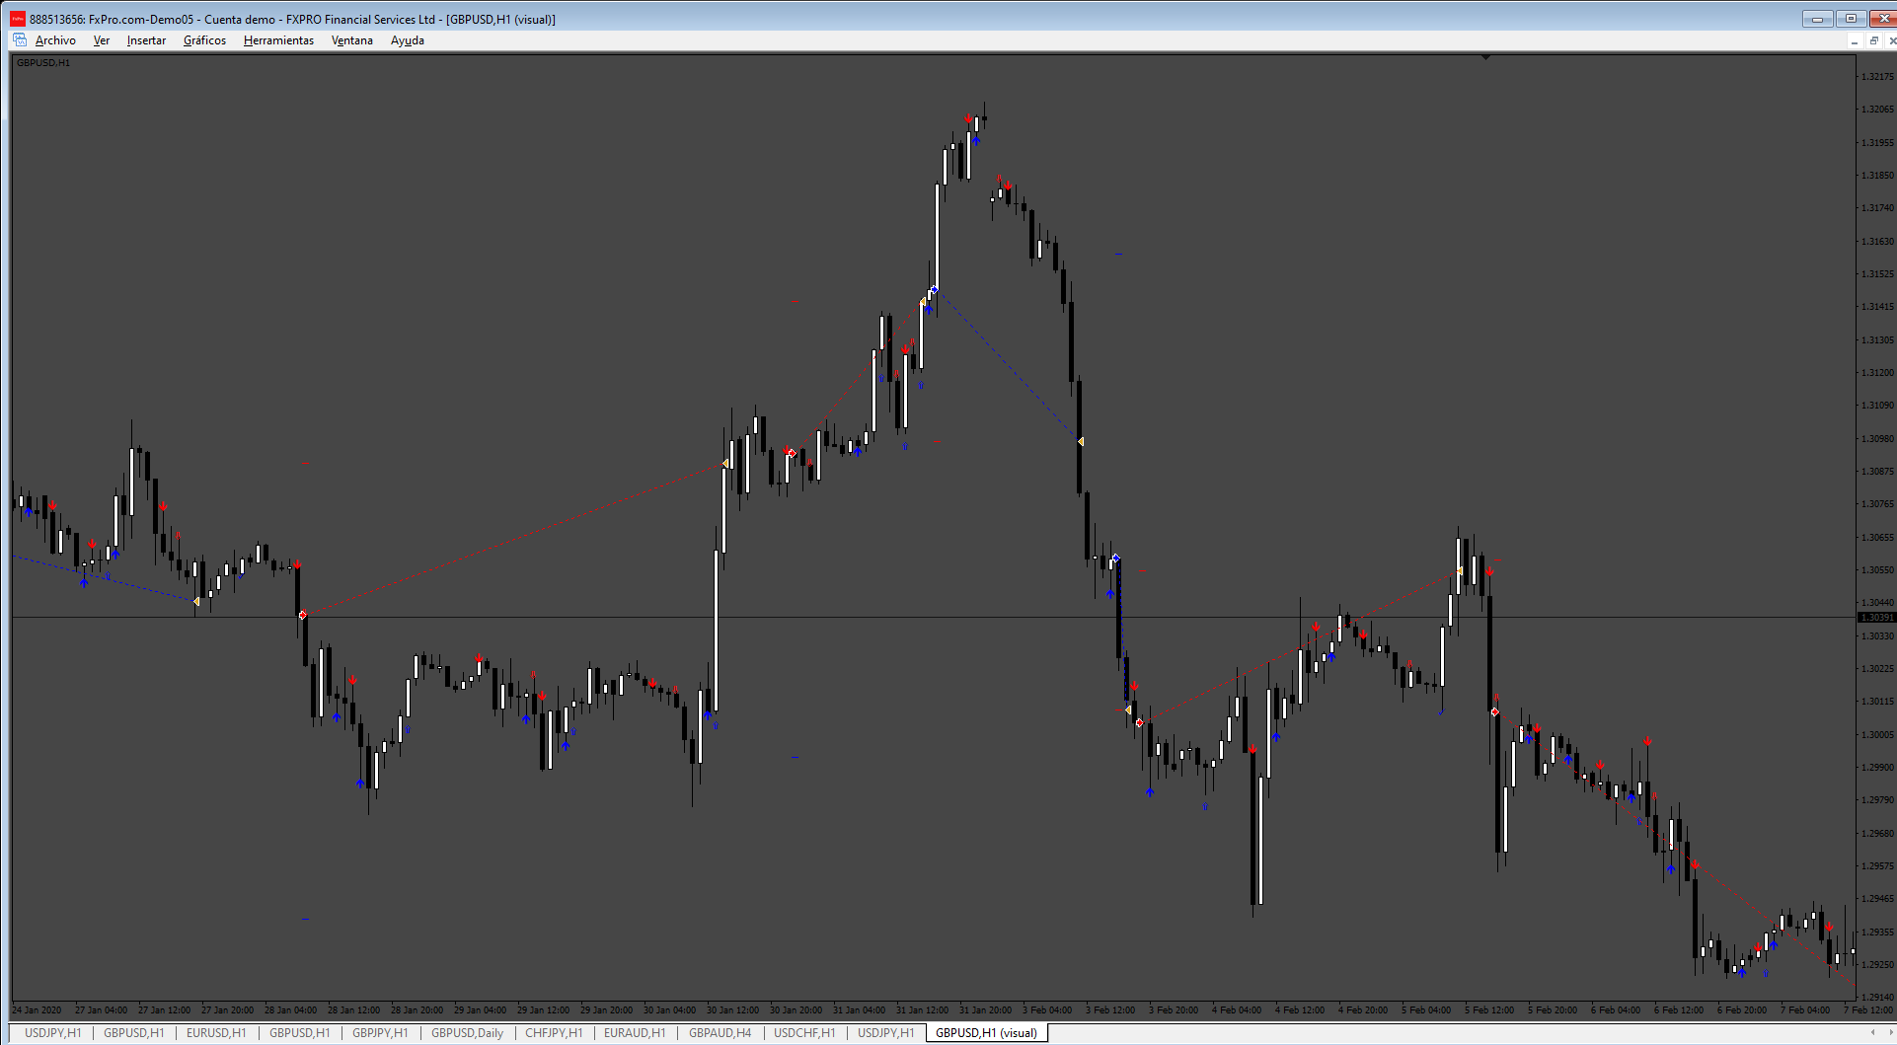
Task: Click time axis label 31 Jan 20:00
Action: pos(985,1010)
